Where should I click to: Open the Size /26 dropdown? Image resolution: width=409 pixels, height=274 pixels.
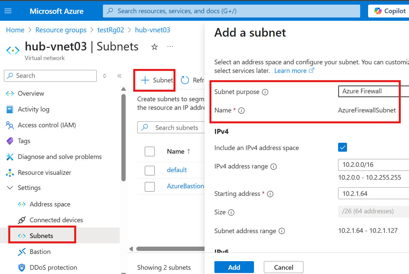click(373, 211)
